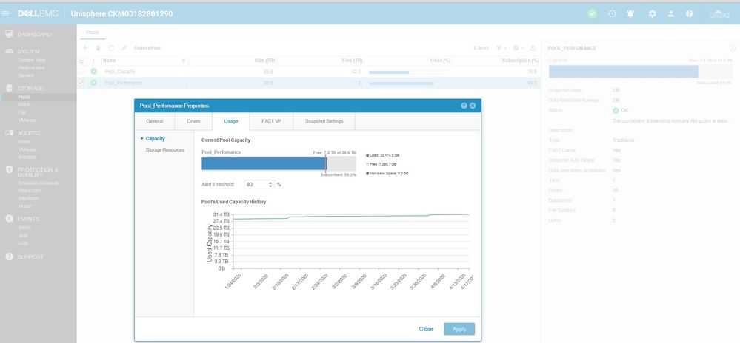The height and width of the screenshot is (343, 740).
Task: Check the Pool_Capacity row checkbox
Action: pyautogui.click(x=81, y=72)
